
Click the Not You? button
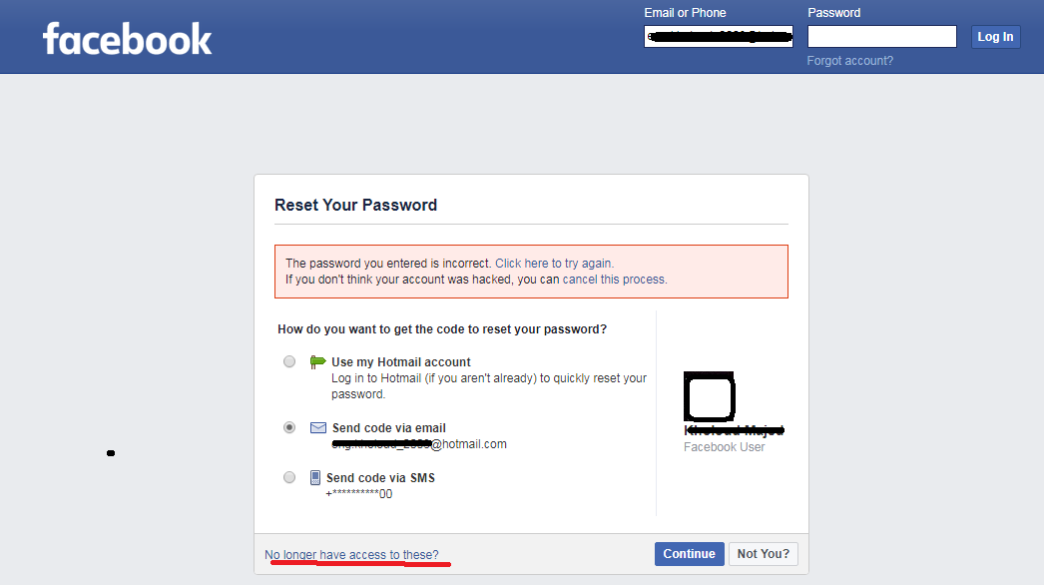[x=763, y=554]
